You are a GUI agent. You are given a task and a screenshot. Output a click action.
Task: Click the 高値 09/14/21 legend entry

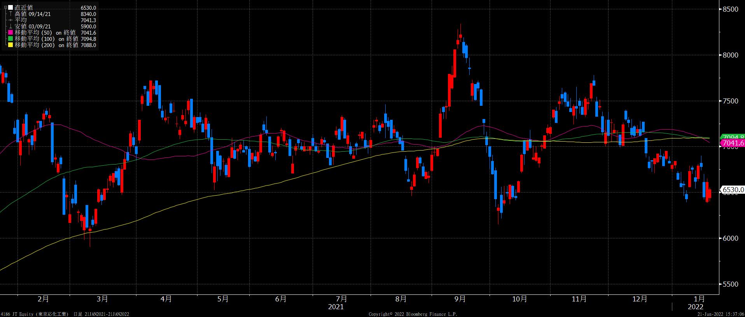click(33, 14)
